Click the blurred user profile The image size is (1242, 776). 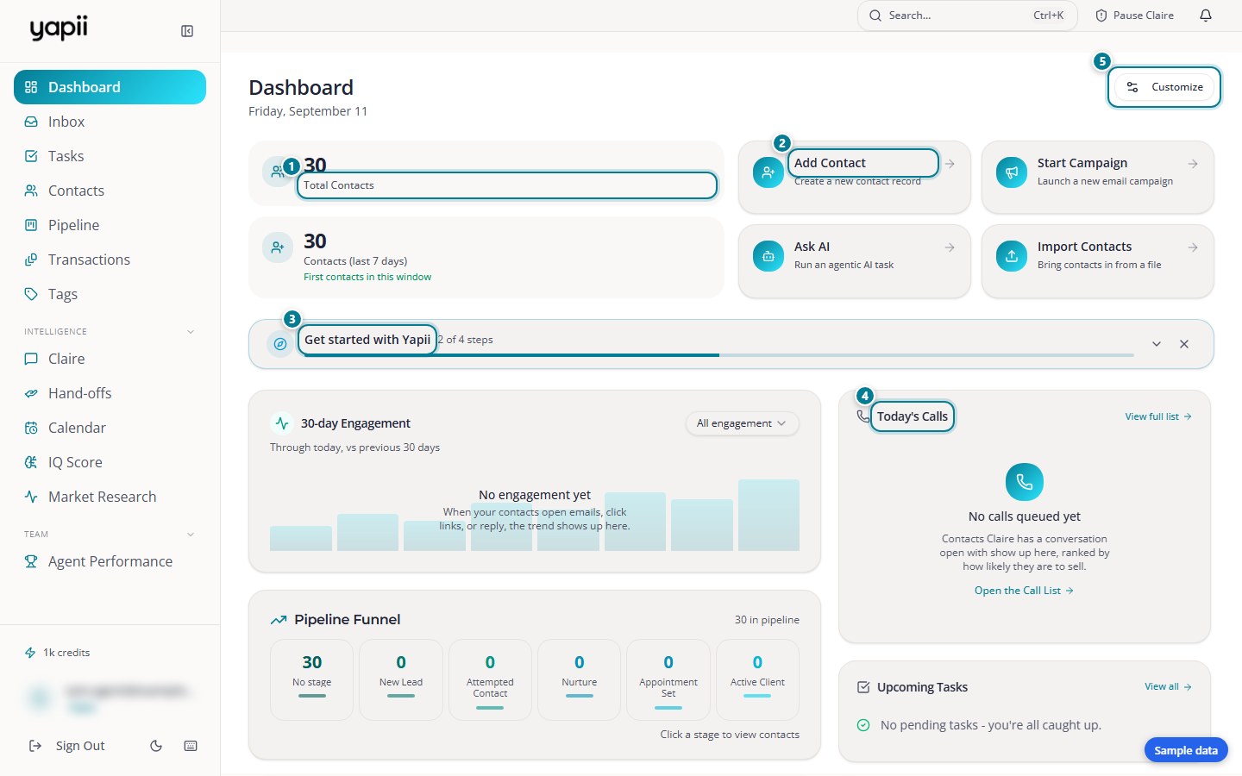(110, 698)
